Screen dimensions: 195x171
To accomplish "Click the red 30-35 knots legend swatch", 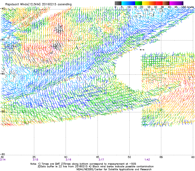I will click(159, 3).
